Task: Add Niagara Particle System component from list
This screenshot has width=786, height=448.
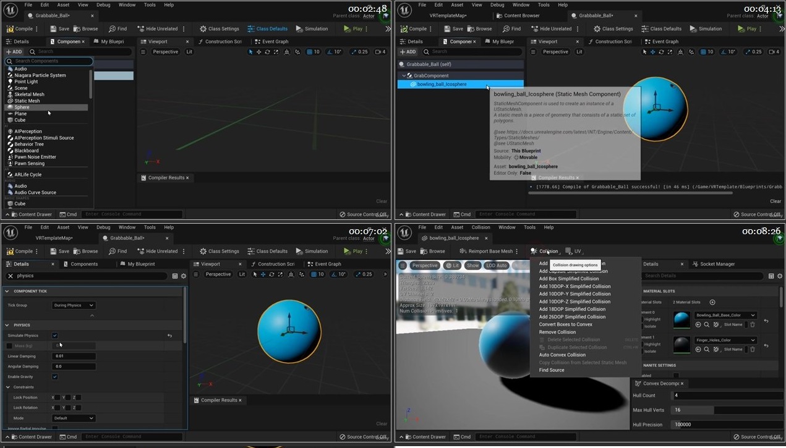Action: pos(40,75)
